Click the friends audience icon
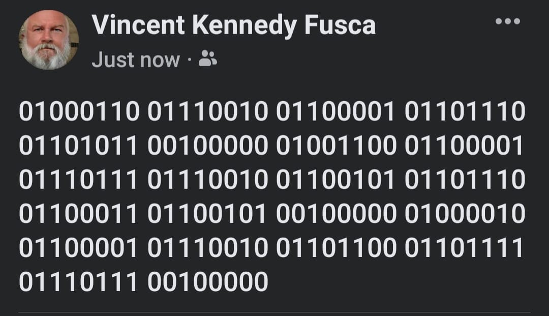This screenshot has height=316, width=549. (x=207, y=59)
